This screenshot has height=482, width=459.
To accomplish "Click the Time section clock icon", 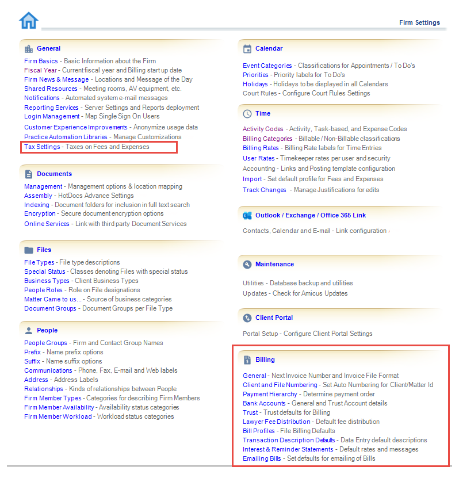I will pos(247,114).
